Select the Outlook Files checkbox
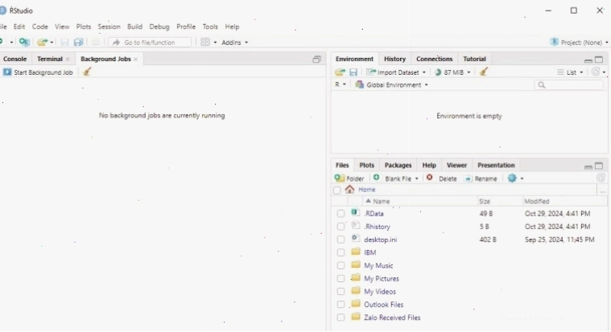This screenshot has height=332, width=611. (x=341, y=305)
